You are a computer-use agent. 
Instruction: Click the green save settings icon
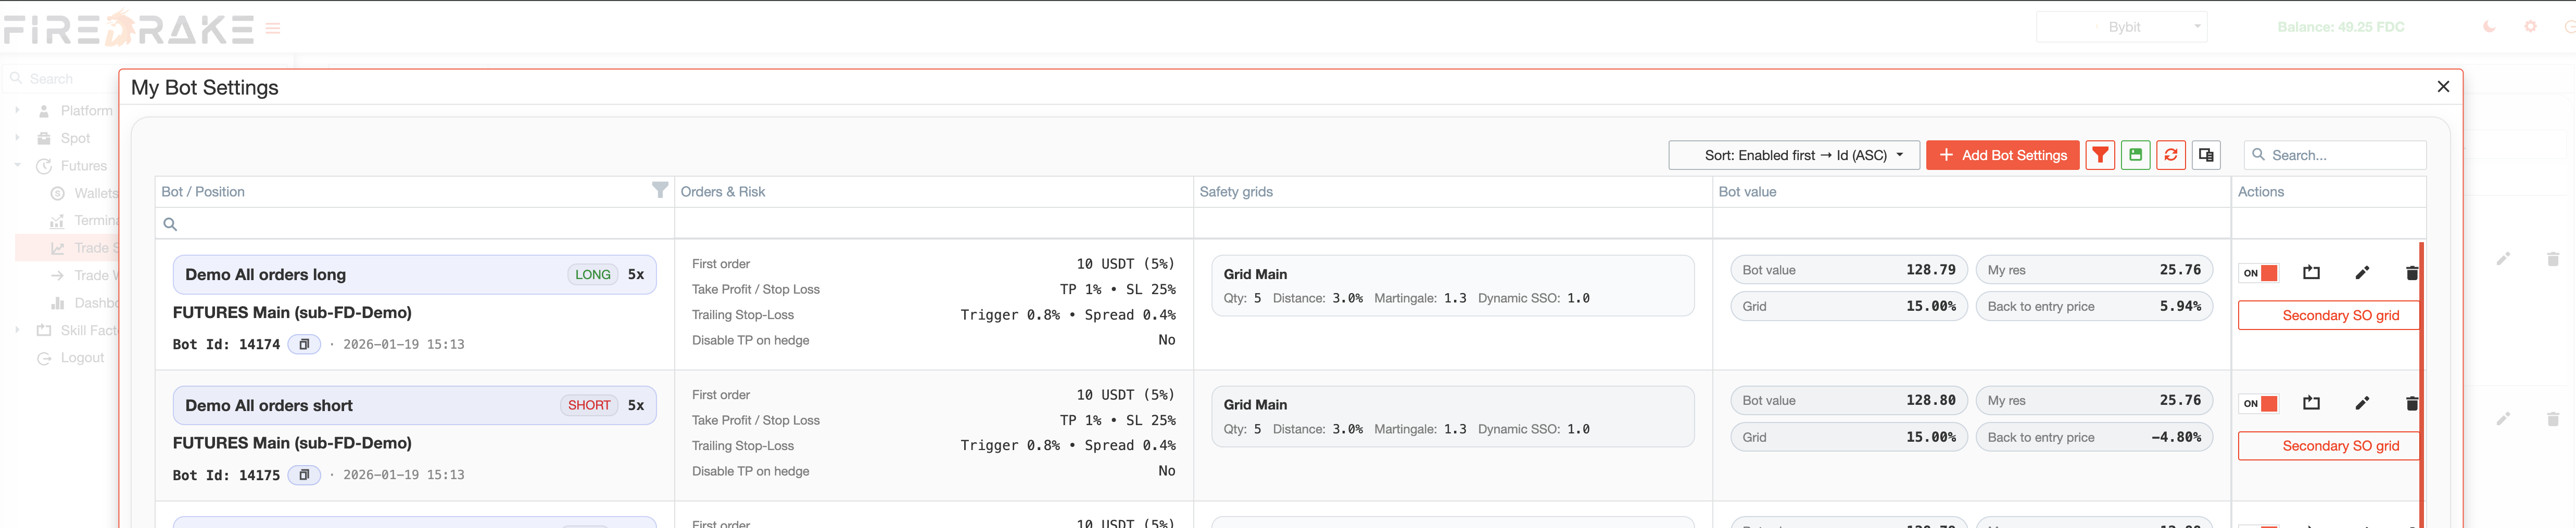[2136, 155]
